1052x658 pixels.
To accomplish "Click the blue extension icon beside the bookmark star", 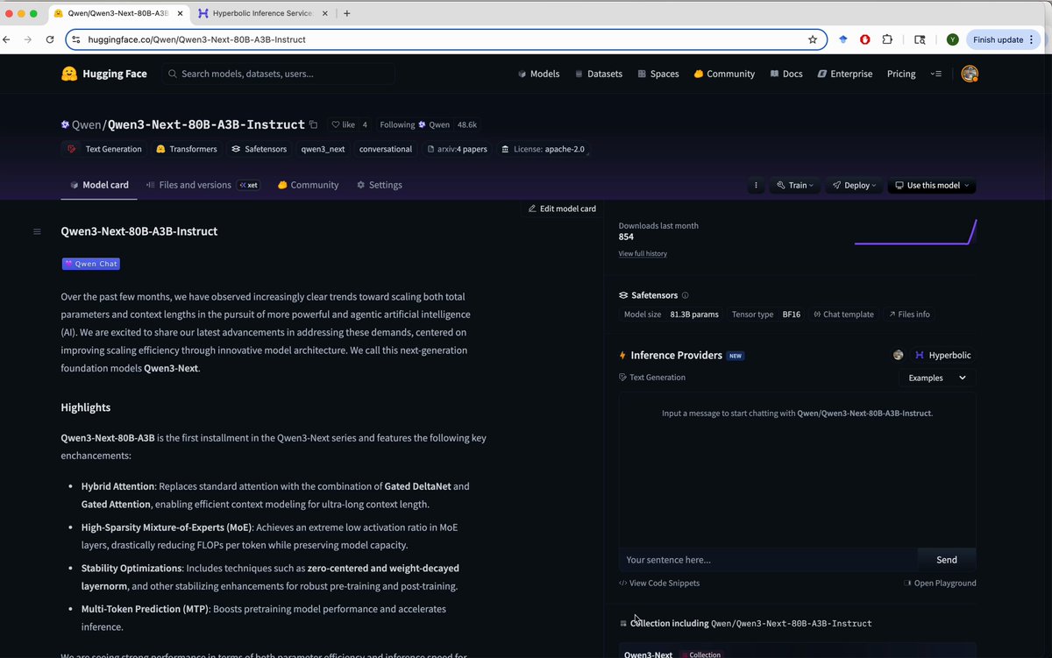I will click(842, 39).
